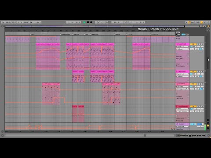Toggle the Draw Mode pencil icon
211x158 pixels.
pyautogui.click(x=186, y=22)
